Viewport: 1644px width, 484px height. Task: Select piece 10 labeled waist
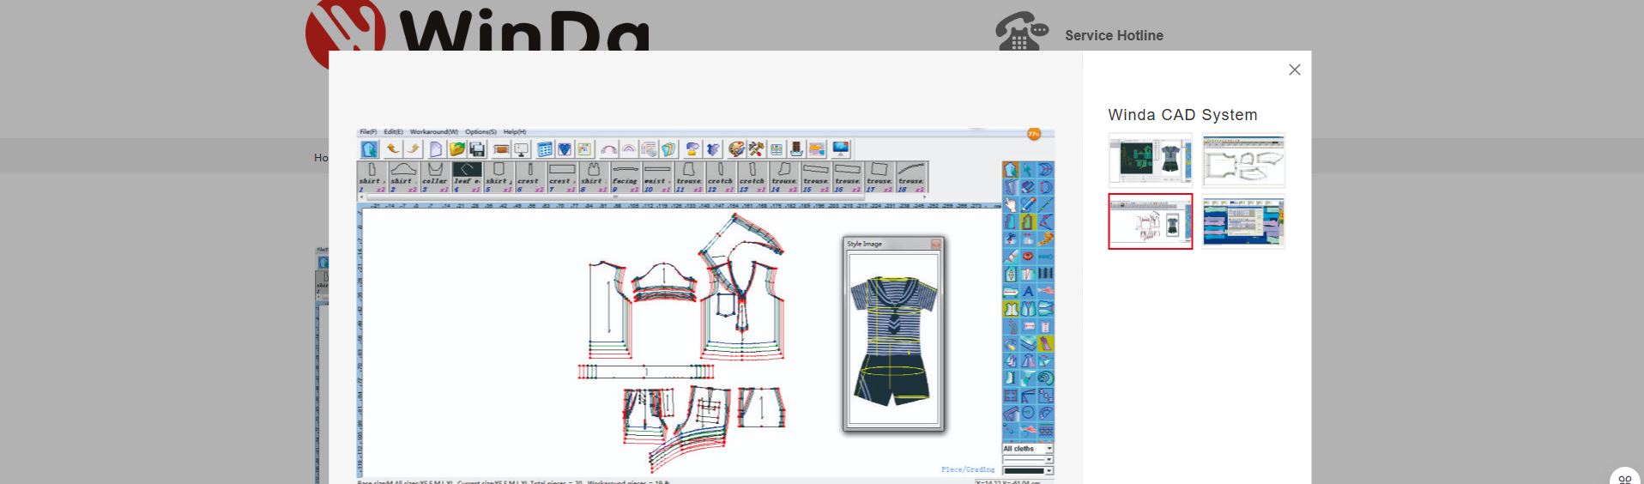click(x=657, y=177)
